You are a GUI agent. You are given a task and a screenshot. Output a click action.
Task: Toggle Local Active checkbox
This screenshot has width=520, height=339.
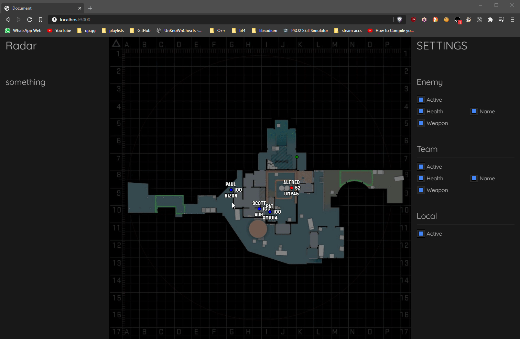pos(421,234)
